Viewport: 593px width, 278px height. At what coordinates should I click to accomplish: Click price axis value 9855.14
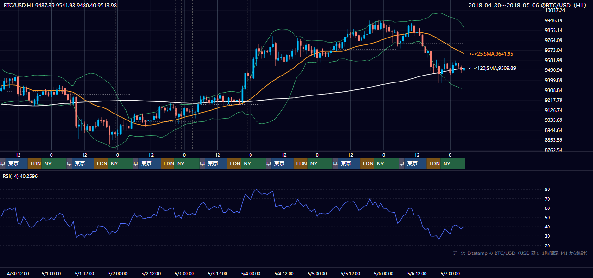pyautogui.click(x=554, y=30)
